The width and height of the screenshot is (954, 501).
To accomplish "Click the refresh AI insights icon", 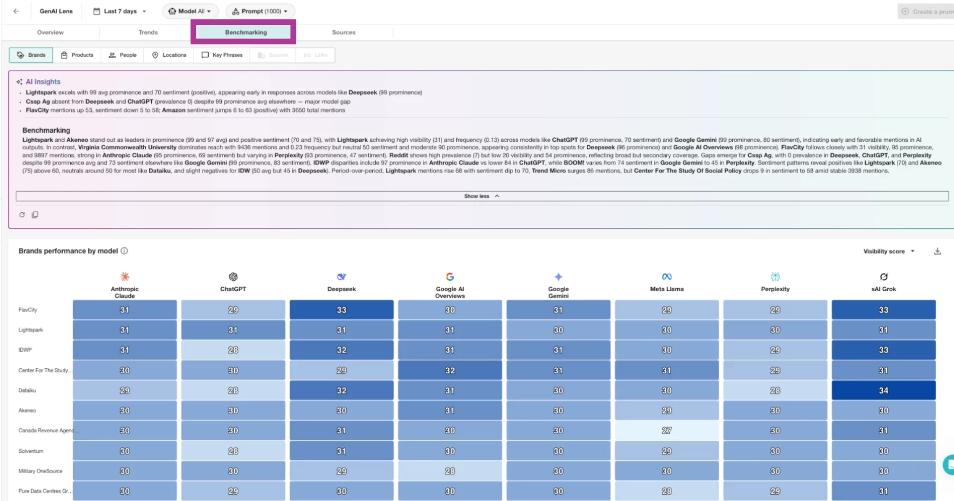I will (x=22, y=215).
